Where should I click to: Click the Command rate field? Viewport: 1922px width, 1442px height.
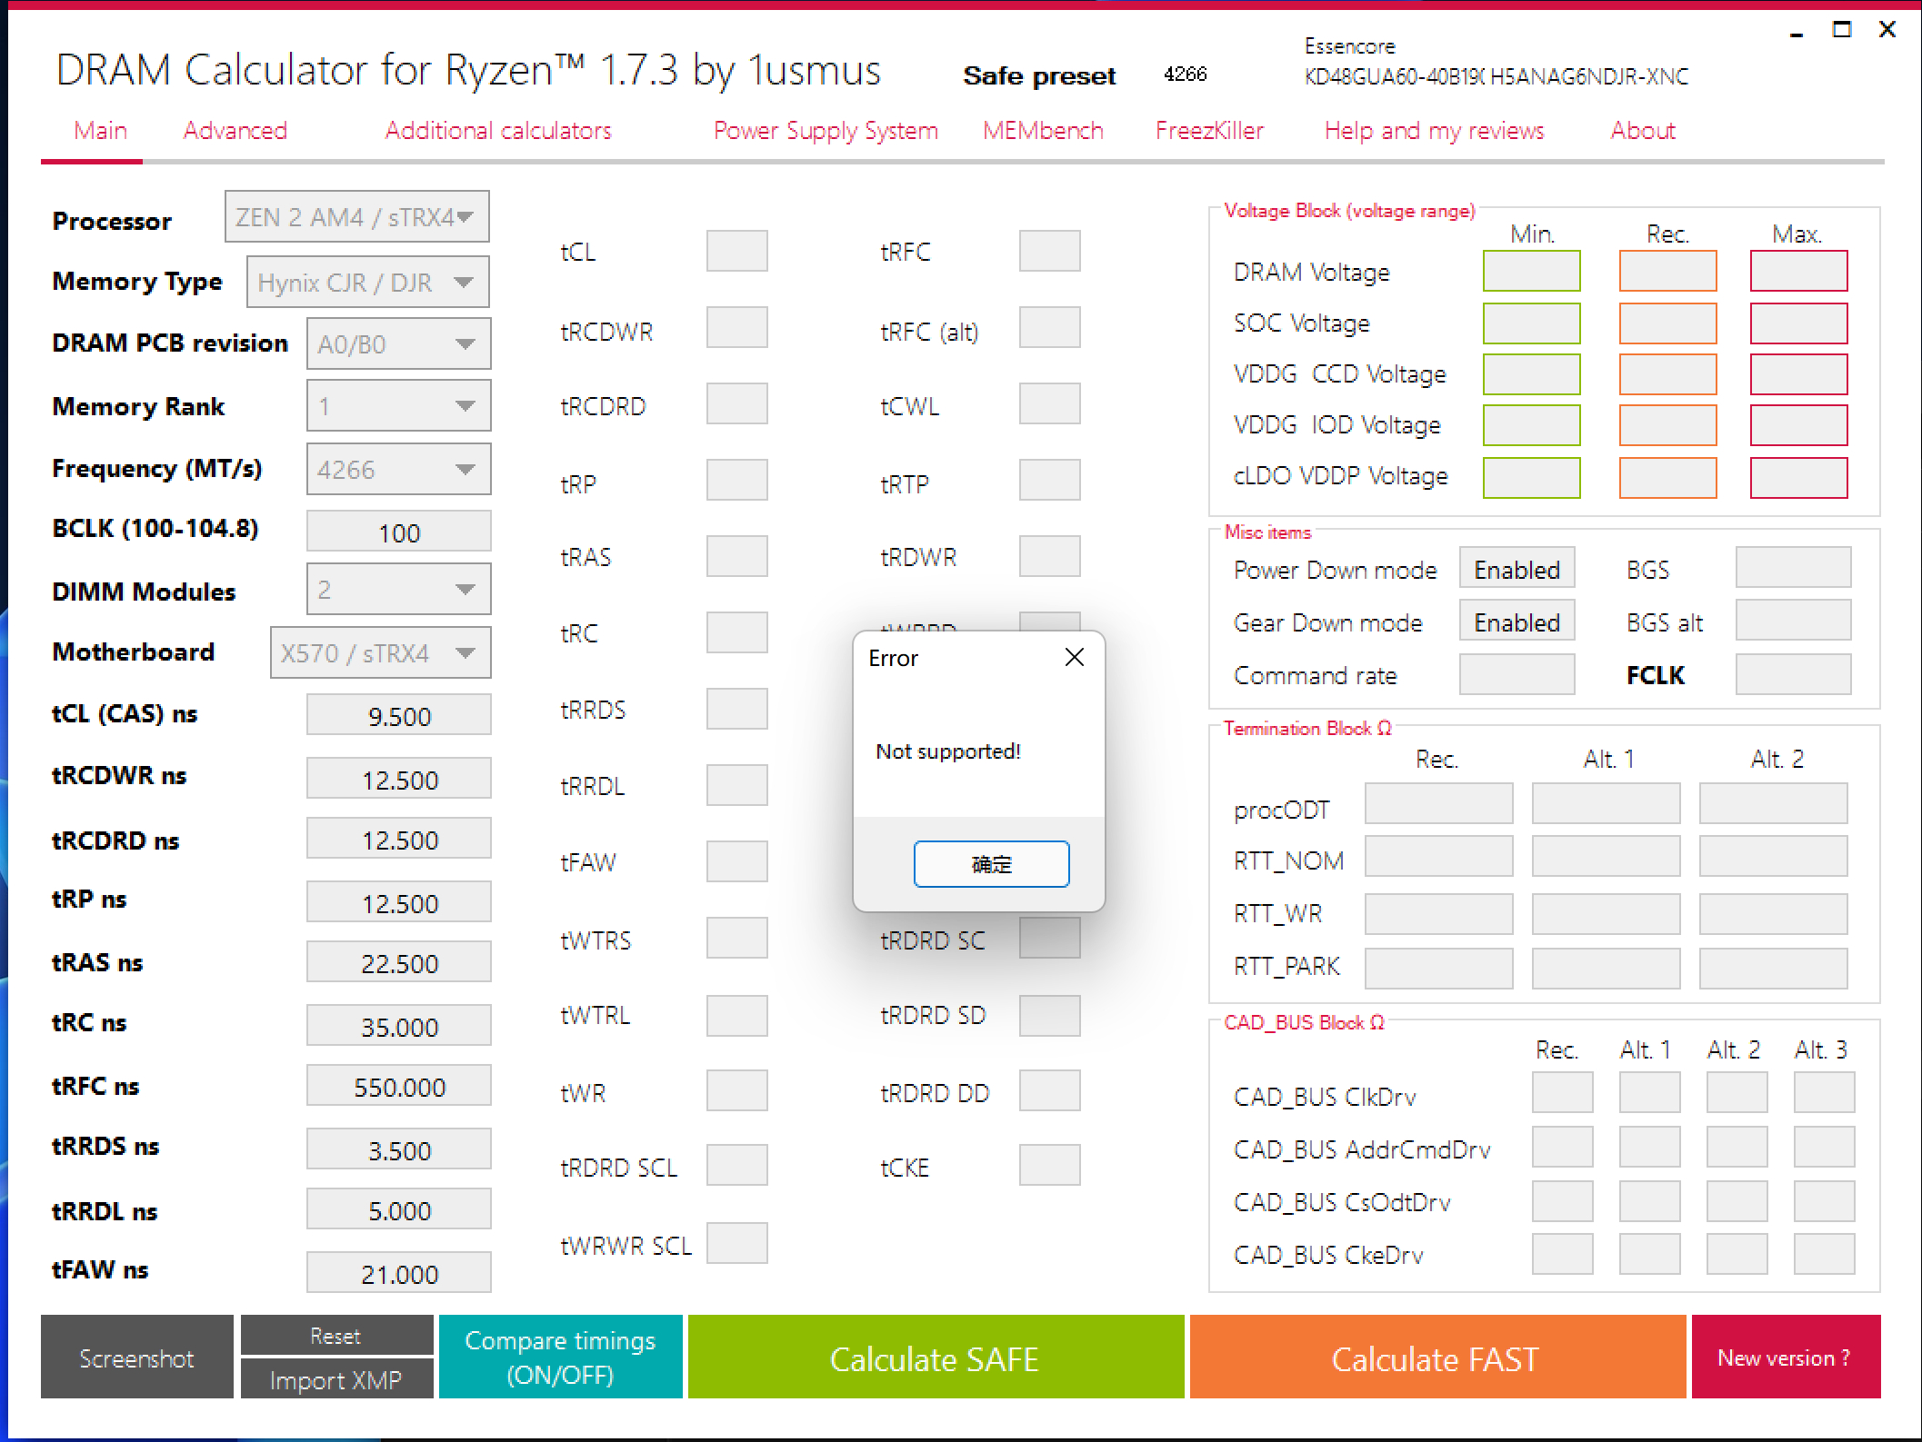click(x=1517, y=674)
